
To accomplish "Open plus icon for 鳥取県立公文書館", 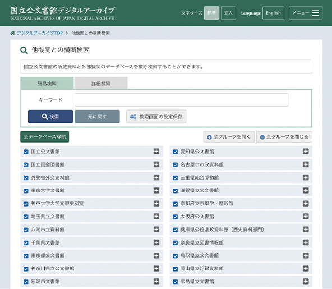I will pos(306,255).
